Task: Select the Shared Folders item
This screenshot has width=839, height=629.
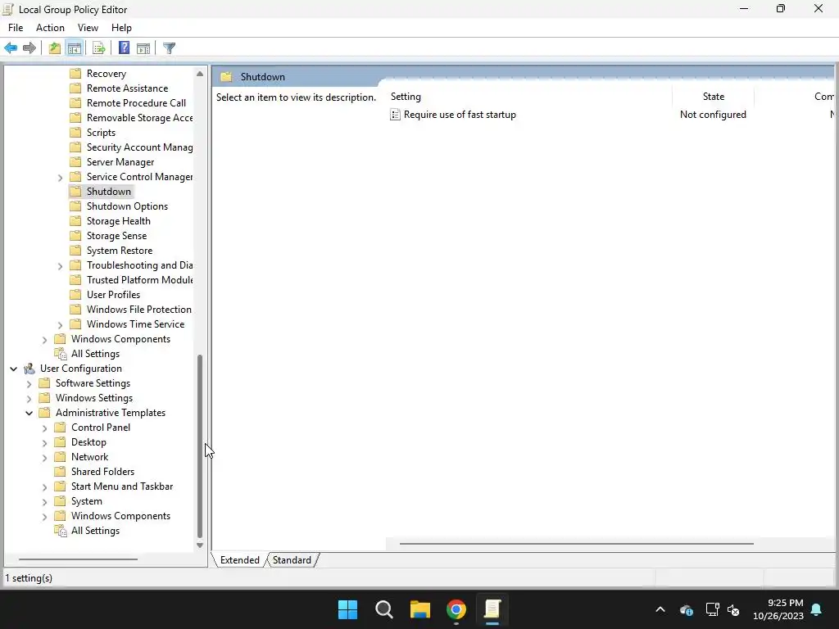Action: tap(102, 472)
